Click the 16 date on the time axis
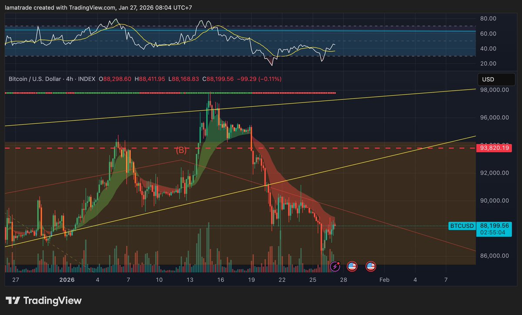 pyautogui.click(x=221, y=280)
